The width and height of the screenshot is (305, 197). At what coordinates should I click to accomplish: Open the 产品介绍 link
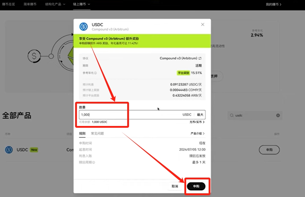pos(198,133)
